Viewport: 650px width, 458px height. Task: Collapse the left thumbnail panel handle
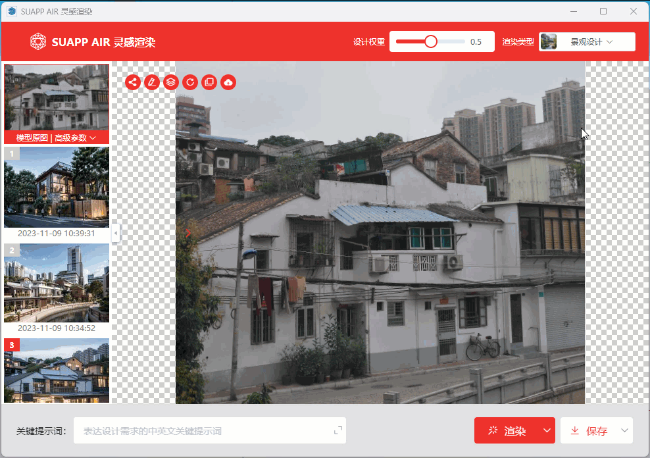[x=116, y=233]
